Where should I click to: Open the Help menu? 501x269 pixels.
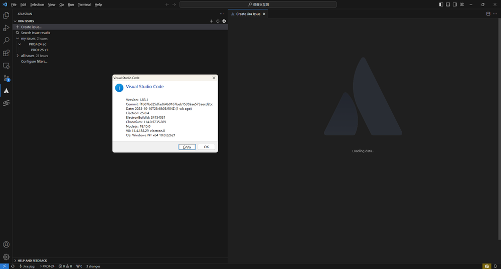(x=98, y=5)
